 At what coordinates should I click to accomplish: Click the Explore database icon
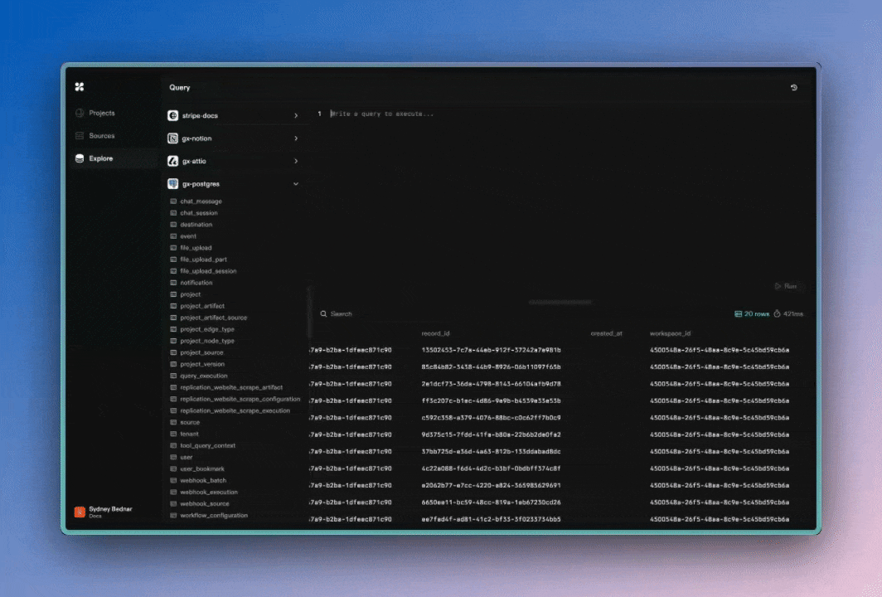pos(80,158)
